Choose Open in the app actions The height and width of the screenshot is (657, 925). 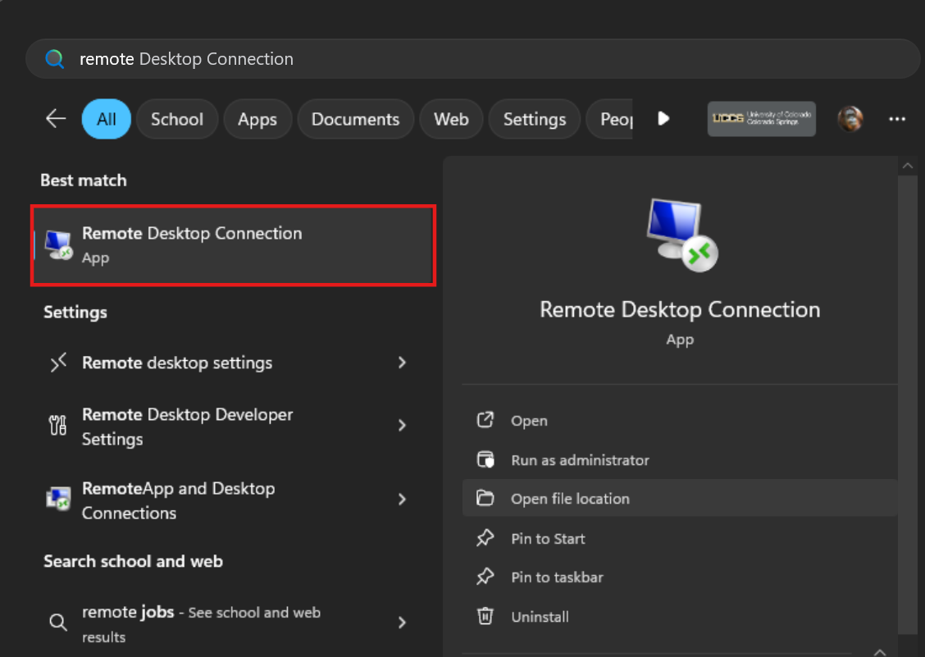[x=680, y=420]
